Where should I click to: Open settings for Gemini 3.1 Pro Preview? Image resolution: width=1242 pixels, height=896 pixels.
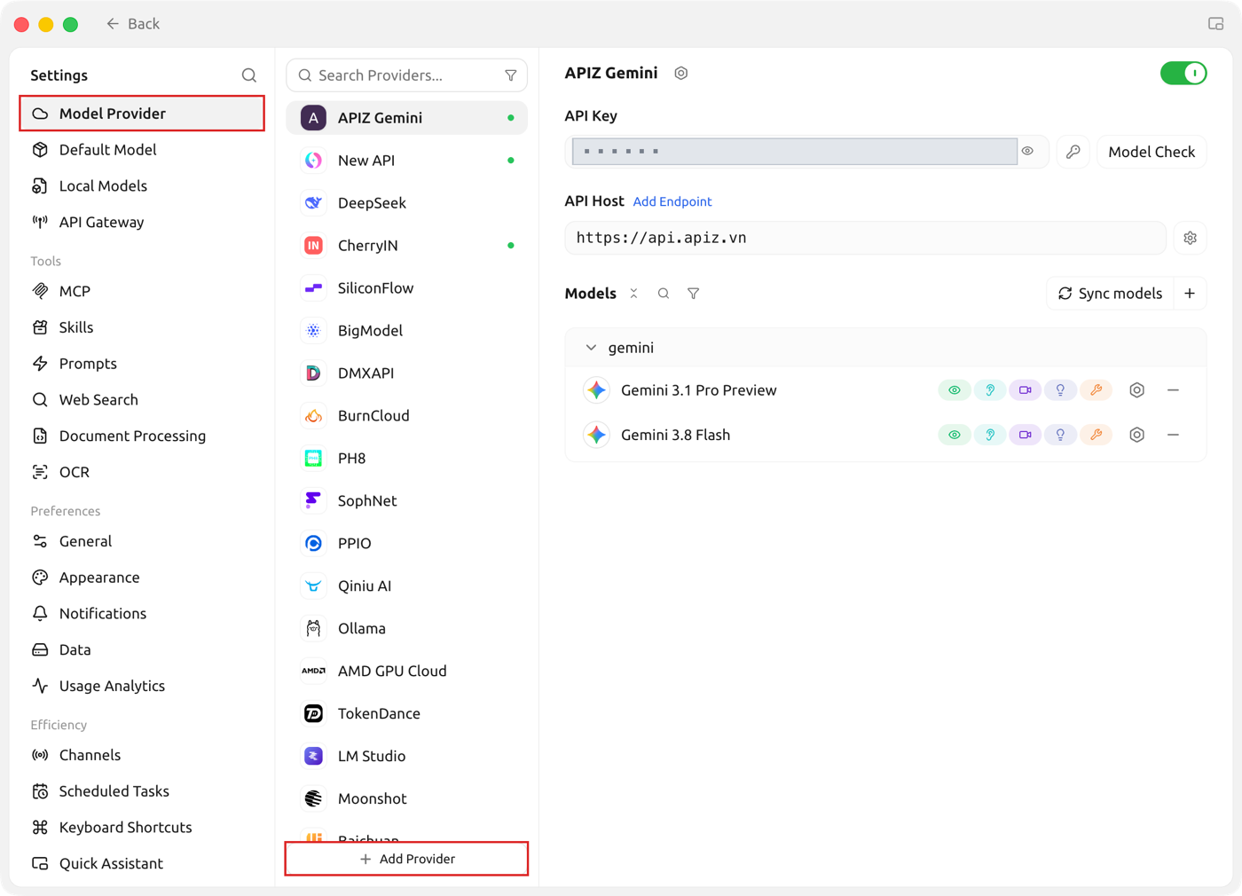1137,390
